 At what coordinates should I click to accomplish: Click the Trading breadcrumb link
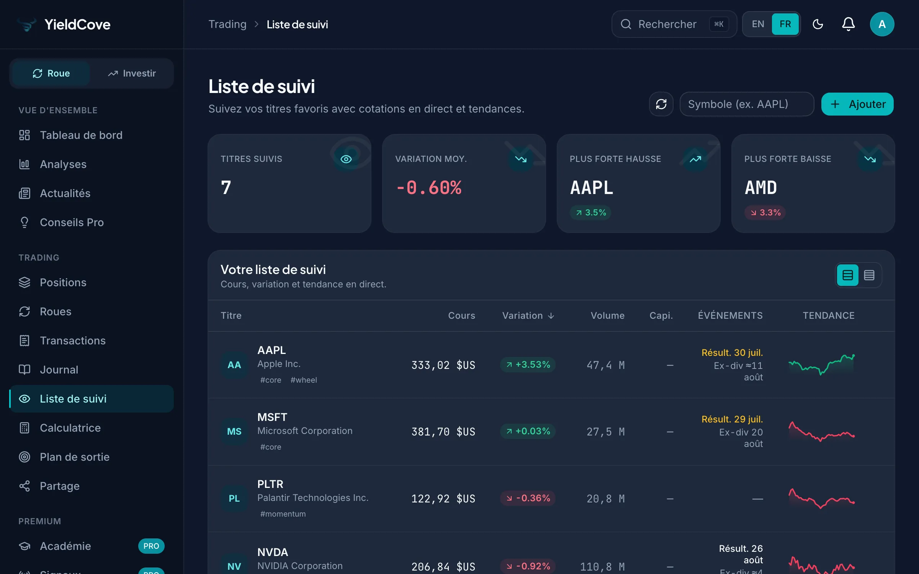pyautogui.click(x=227, y=24)
